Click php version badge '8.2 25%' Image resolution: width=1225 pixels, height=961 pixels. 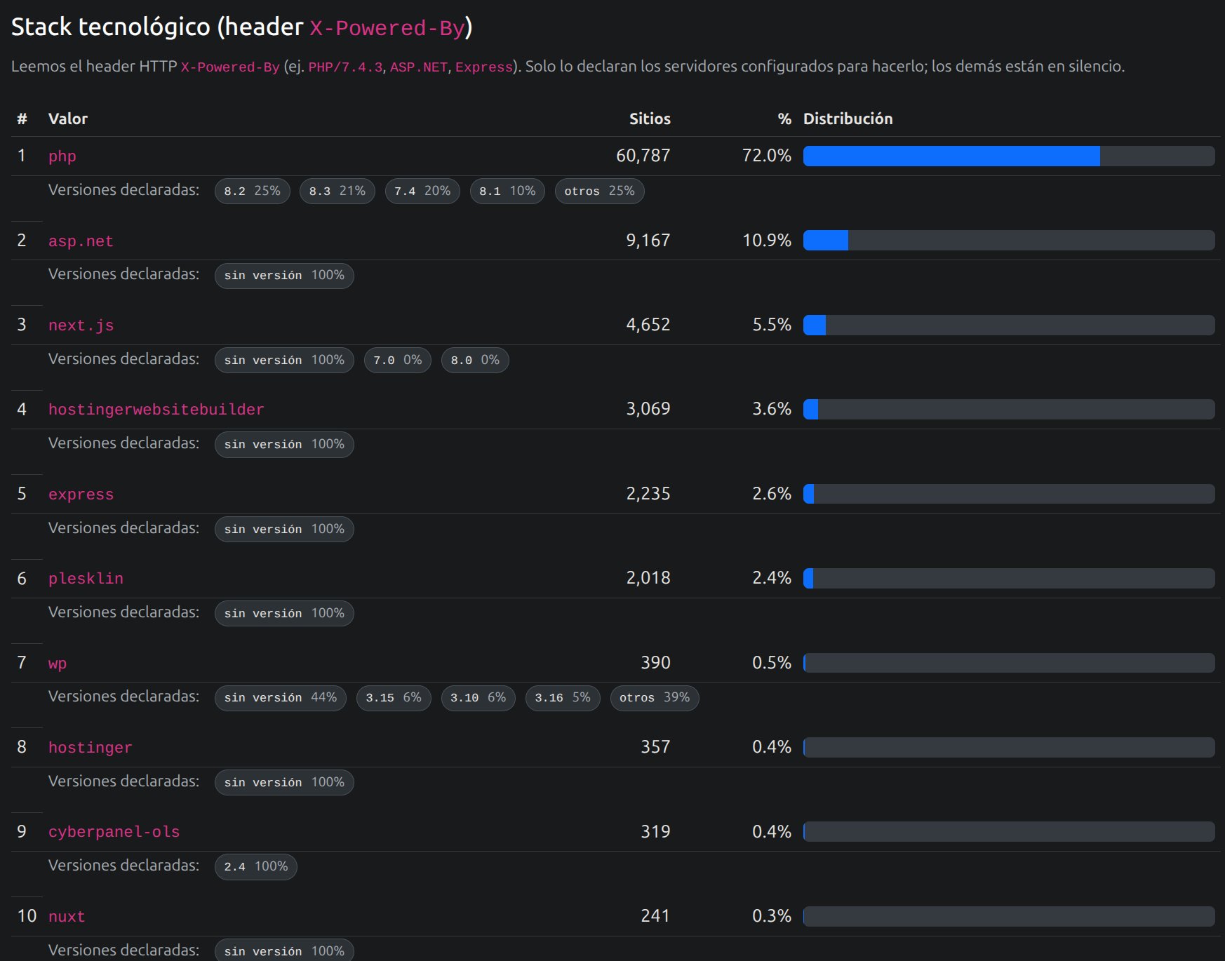click(253, 191)
